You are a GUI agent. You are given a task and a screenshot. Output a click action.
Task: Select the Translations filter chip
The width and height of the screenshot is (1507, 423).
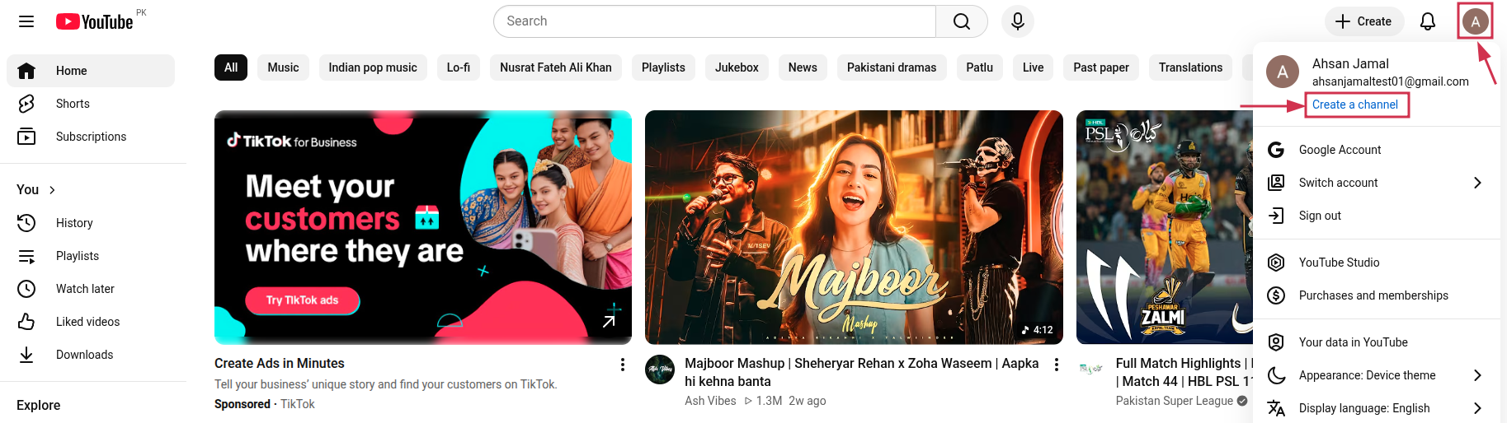point(1190,67)
